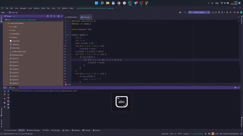
Task: Click the taskbar Search icon
Action: 102,3
